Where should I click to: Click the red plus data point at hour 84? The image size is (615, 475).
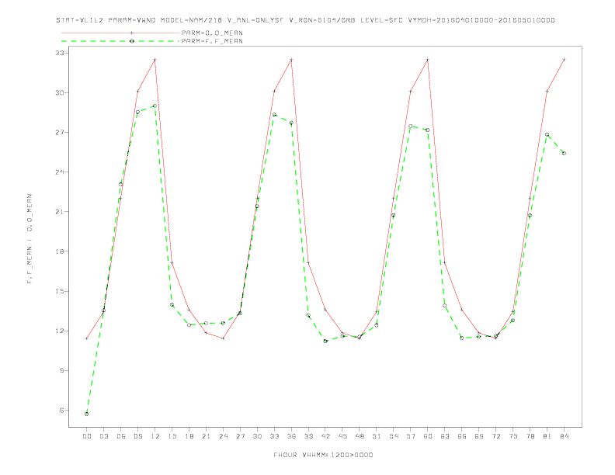click(564, 59)
